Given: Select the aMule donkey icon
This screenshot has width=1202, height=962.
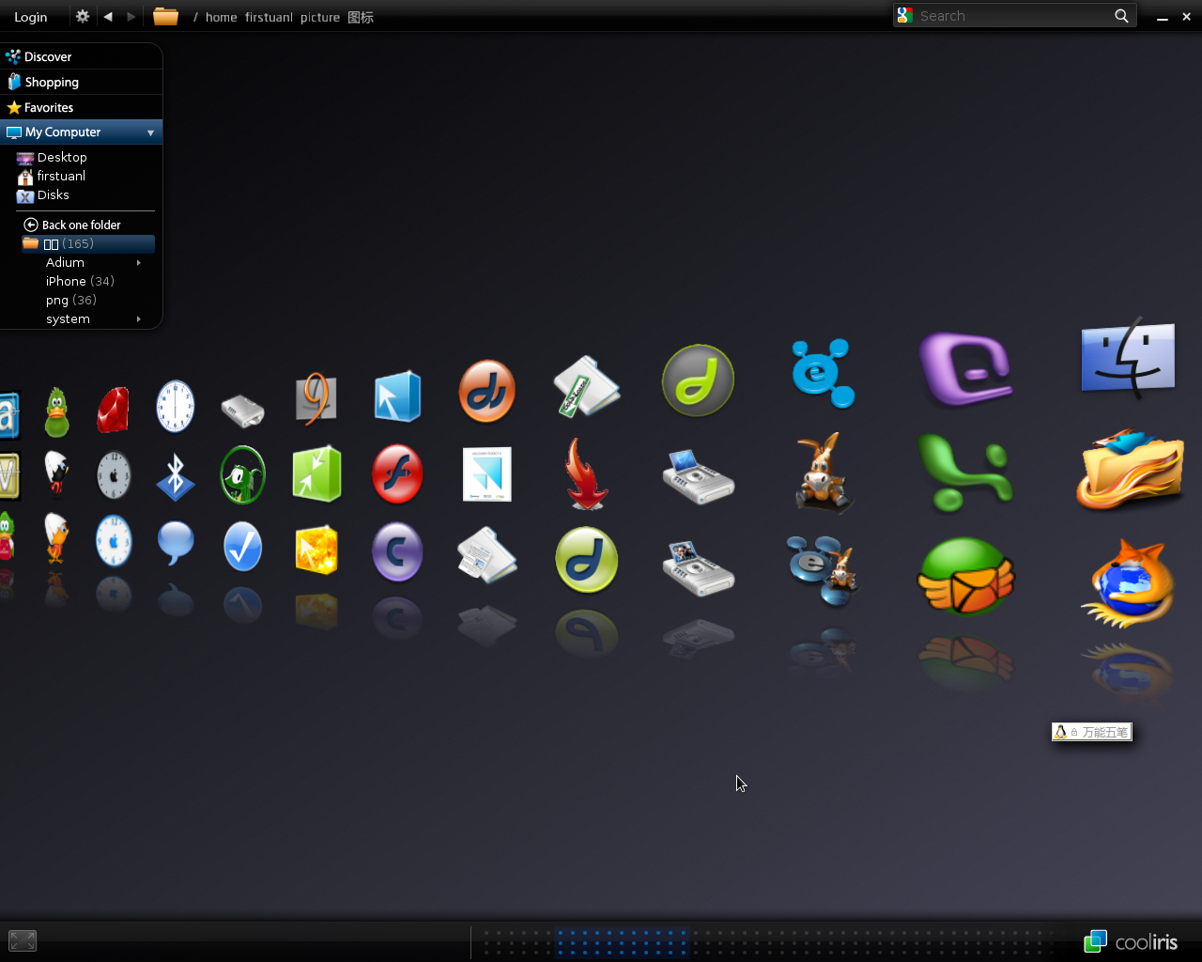Looking at the screenshot, I should (x=824, y=473).
